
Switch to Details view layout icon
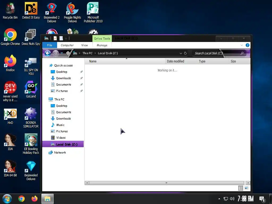coord(241,188)
